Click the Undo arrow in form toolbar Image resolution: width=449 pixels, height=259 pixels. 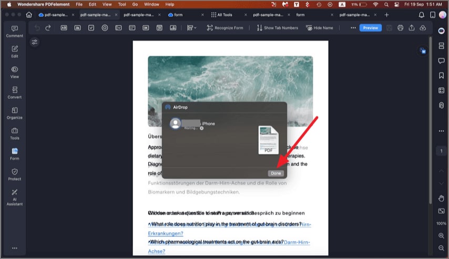pyautogui.click(x=37, y=28)
